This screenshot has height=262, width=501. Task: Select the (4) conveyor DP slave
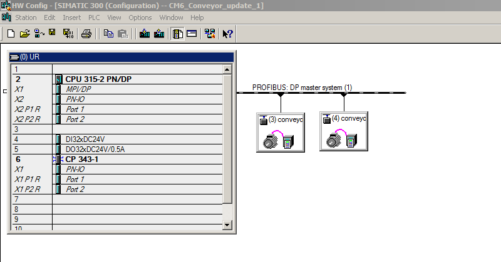pyautogui.click(x=344, y=131)
